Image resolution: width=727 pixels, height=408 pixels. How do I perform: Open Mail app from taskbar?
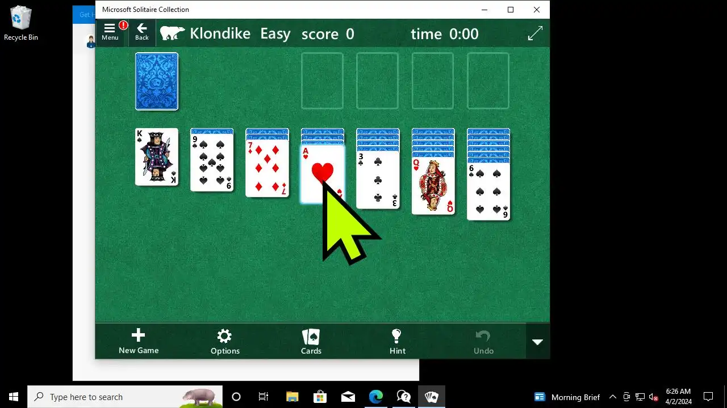pos(348,397)
